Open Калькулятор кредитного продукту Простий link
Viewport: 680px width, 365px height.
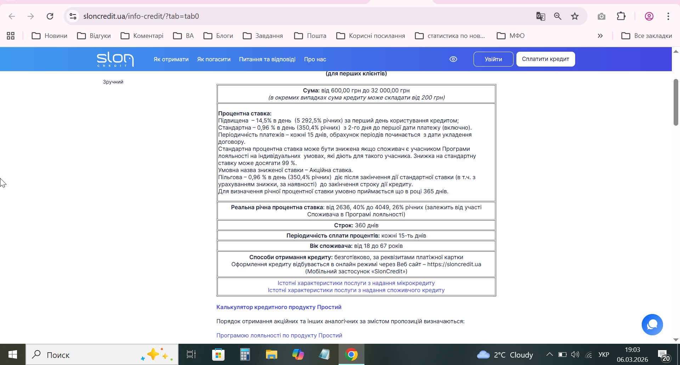click(x=279, y=307)
